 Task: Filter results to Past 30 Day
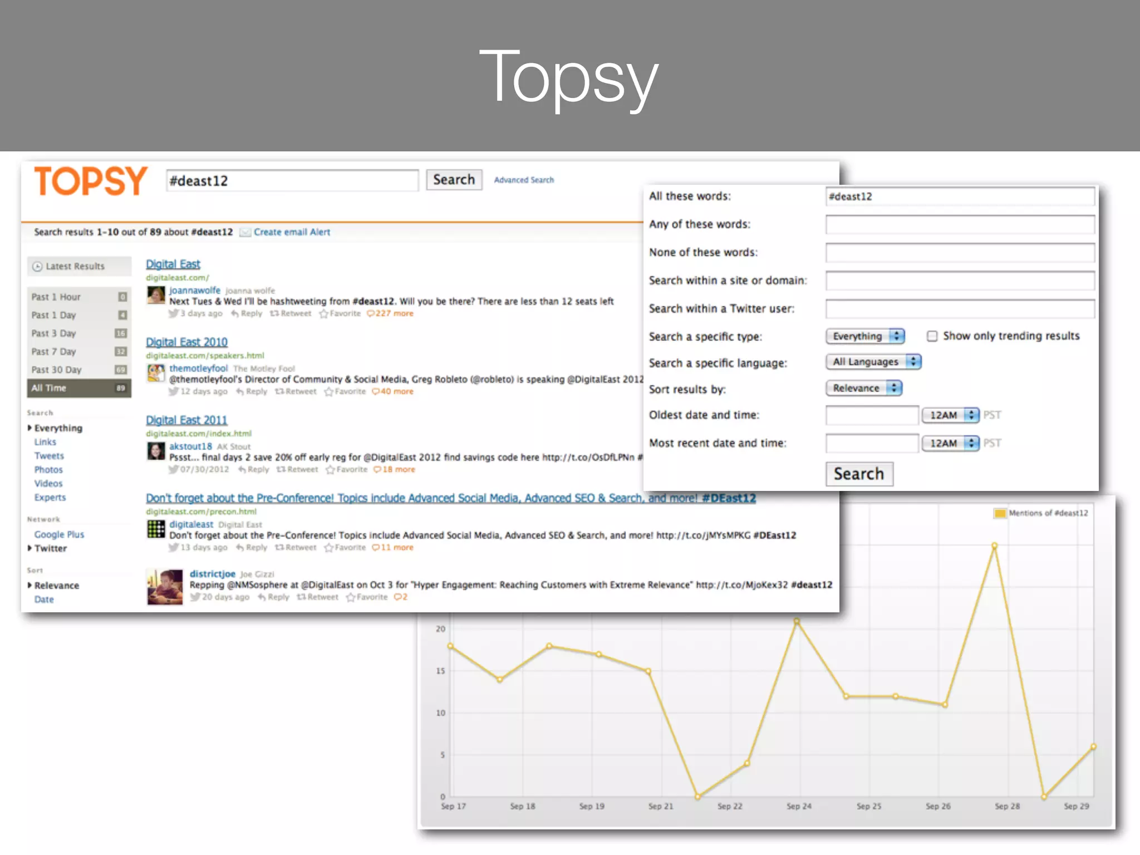[x=79, y=370]
